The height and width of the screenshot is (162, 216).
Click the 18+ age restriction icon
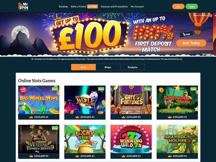coord(211,16)
